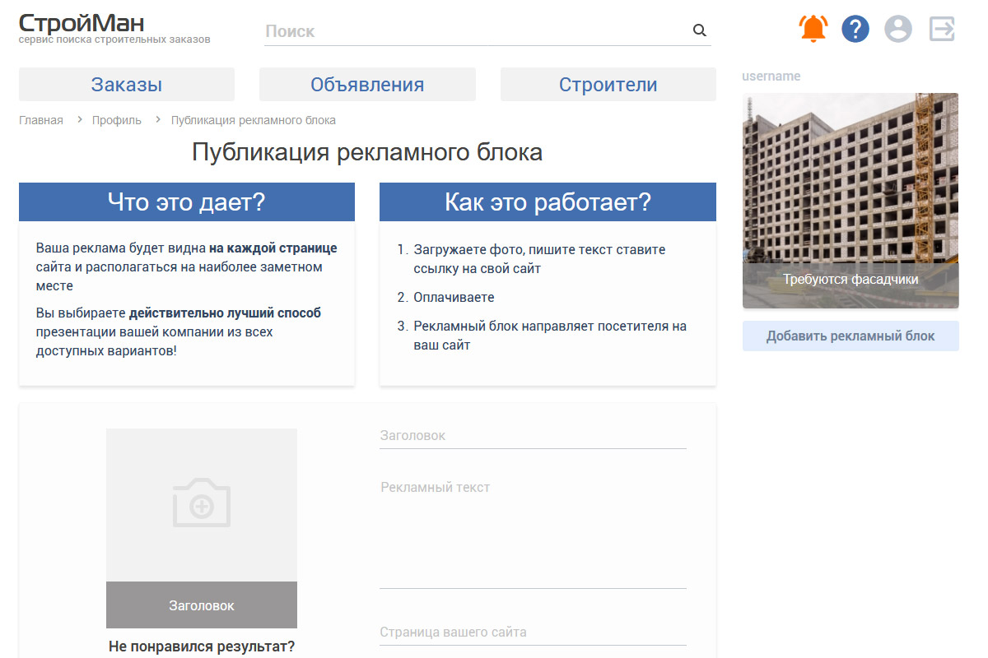Click into the Рекламный текст area

pos(533,531)
